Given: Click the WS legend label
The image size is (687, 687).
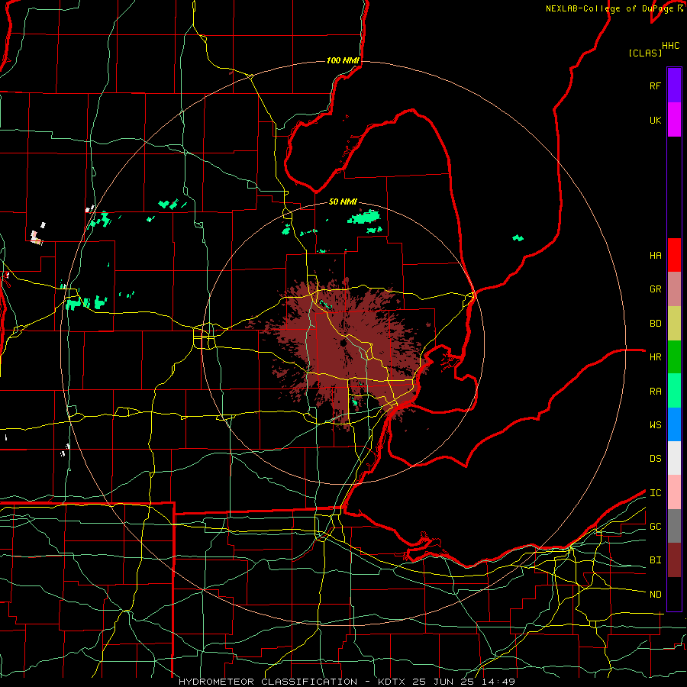Looking at the screenshot, I should click(656, 425).
